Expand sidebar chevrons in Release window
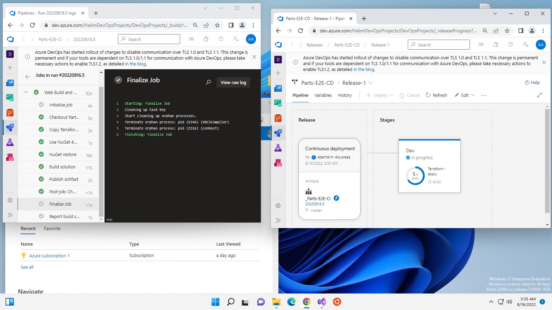552x310 pixels. click(x=278, y=220)
